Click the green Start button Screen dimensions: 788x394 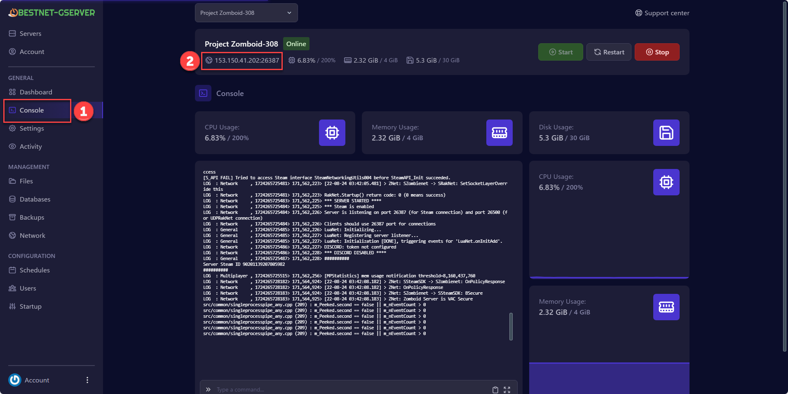point(561,52)
